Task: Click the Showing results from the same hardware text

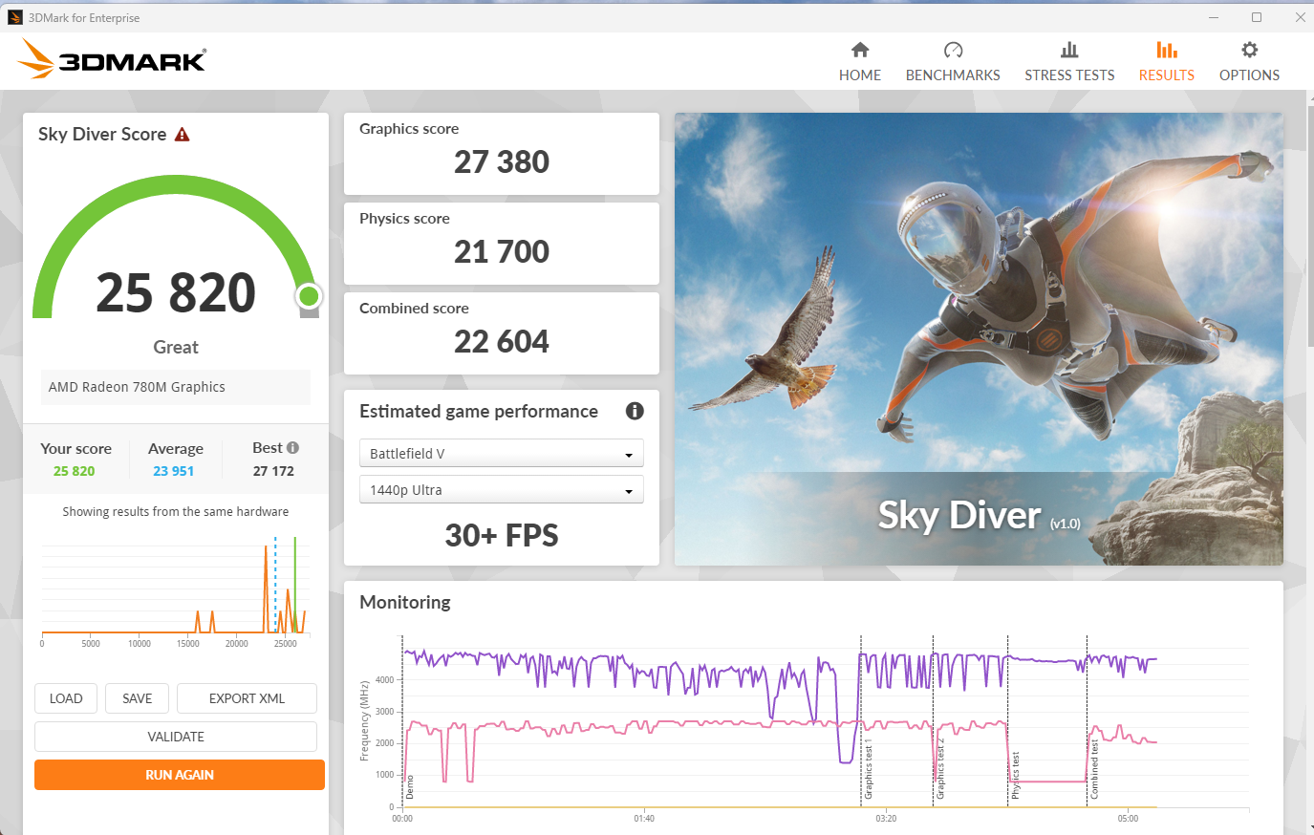Action: 176,512
